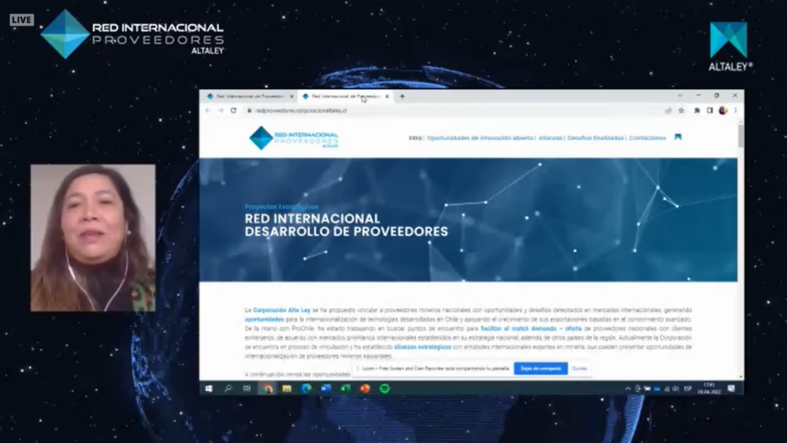Click the browser back arrow
The height and width of the screenshot is (443, 787).
tap(208, 111)
